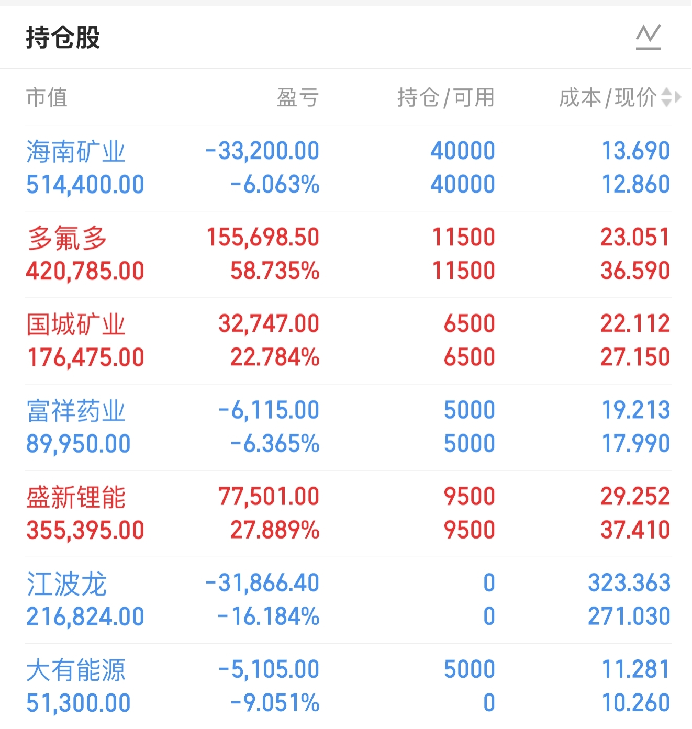Tap the 36.590 current price
Image resolution: width=692 pixels, height=729 pixels.
pyautogui.click(x=635, y=271)
